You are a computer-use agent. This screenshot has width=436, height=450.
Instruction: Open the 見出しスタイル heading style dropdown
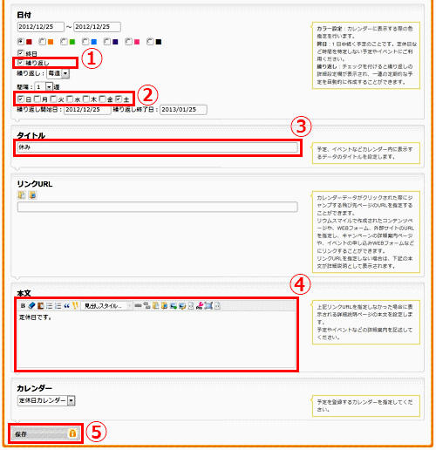[x=106, y=305]
